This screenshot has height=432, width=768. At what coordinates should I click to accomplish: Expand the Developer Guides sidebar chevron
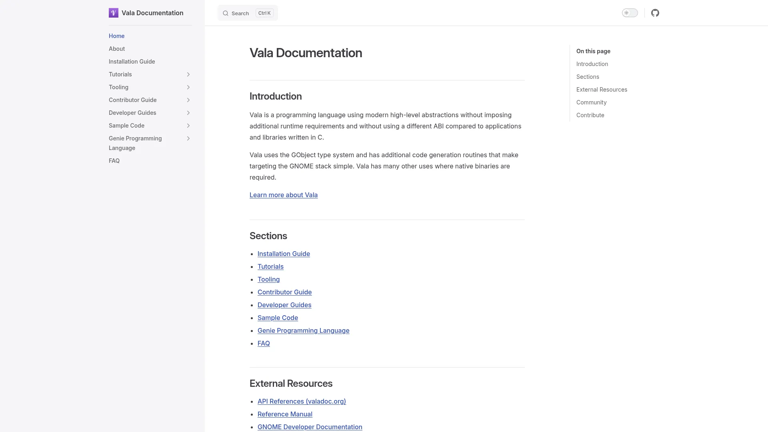(x=188, y=113)
